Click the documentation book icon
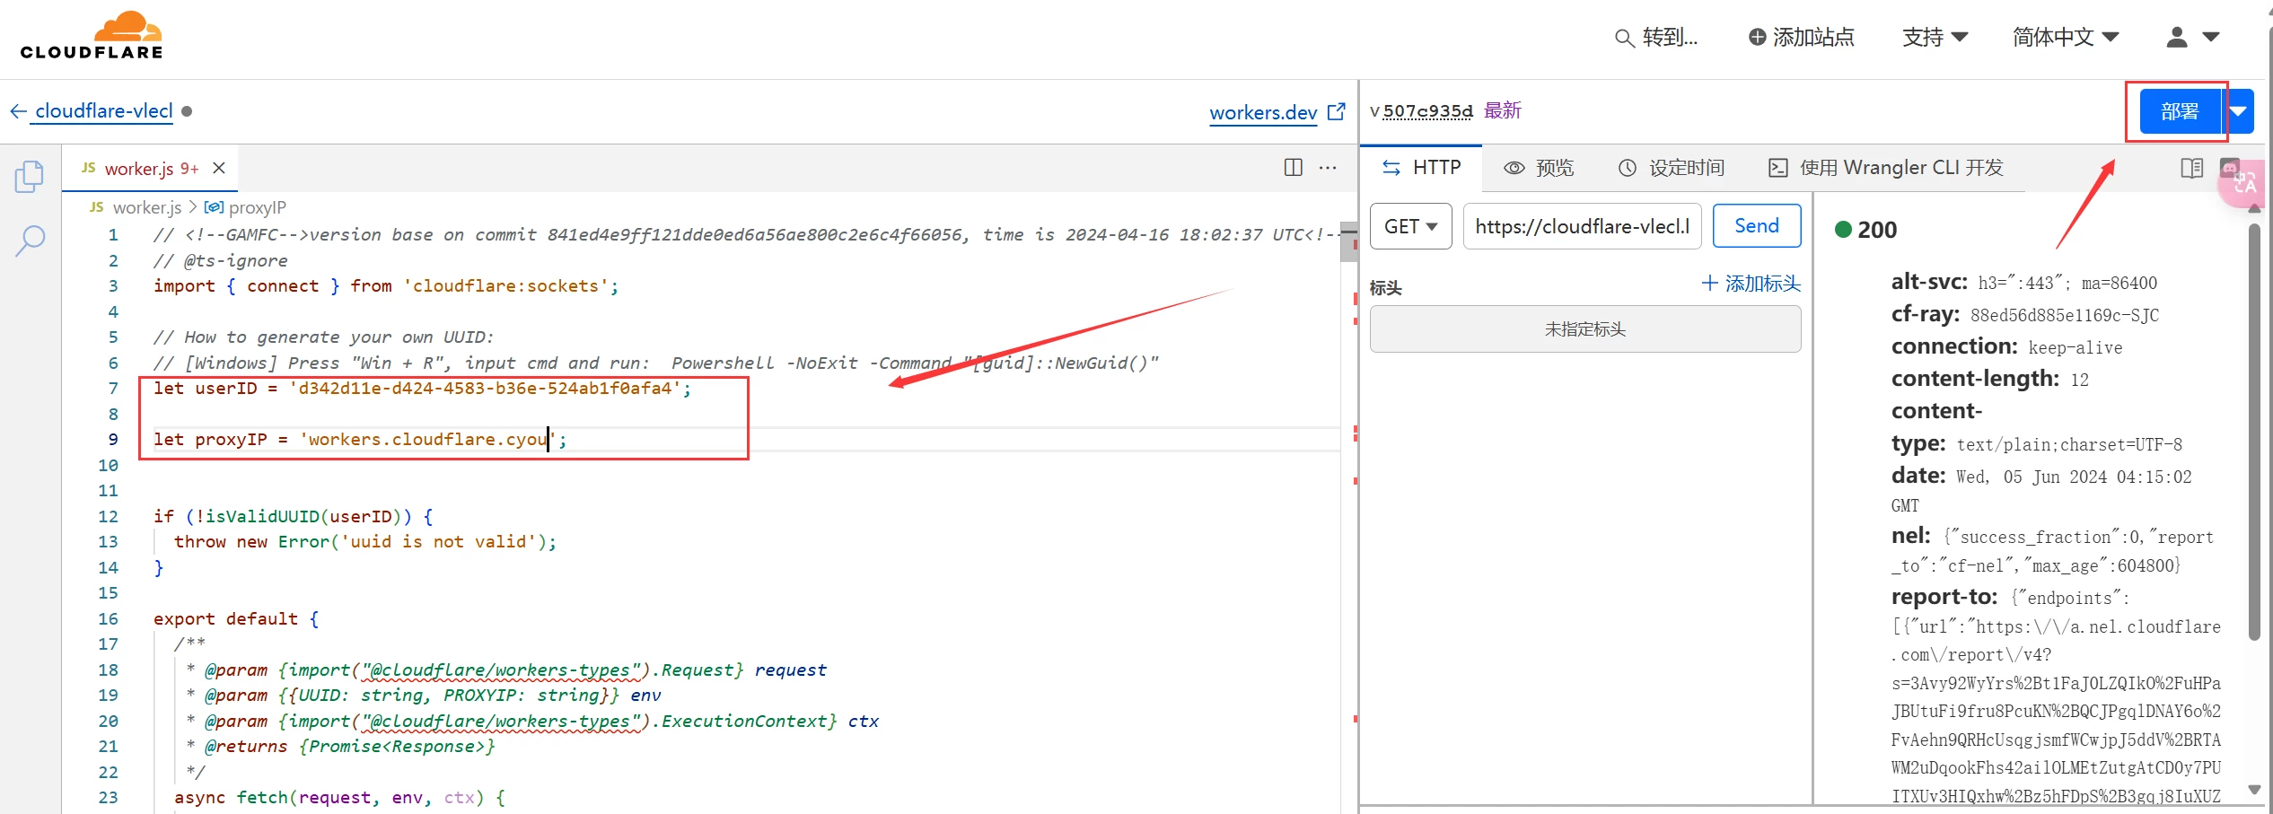 click(2191, 168)
